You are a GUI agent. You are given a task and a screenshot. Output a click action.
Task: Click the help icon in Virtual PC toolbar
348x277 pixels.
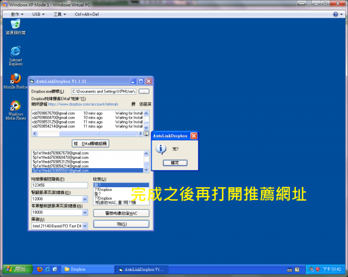335,15
